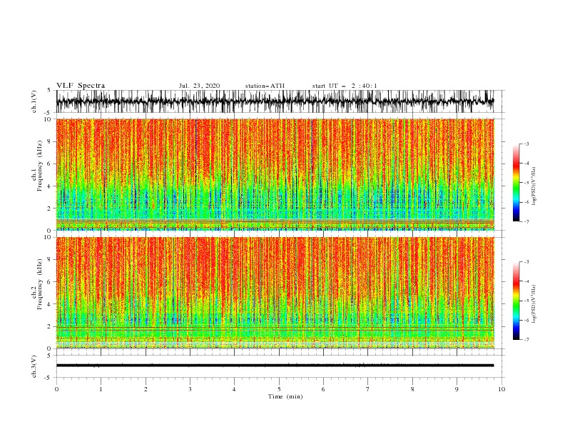
Task: Click the ch.2 PSD color scale bar
Action: click(516, 301)
